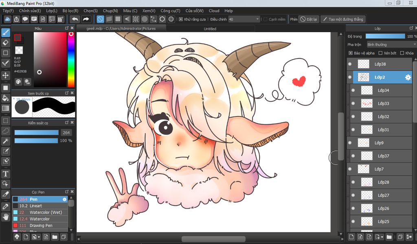417x244 pixels.
Task: Switch to geeê.mdp document tab
Action: pos(121,29)
